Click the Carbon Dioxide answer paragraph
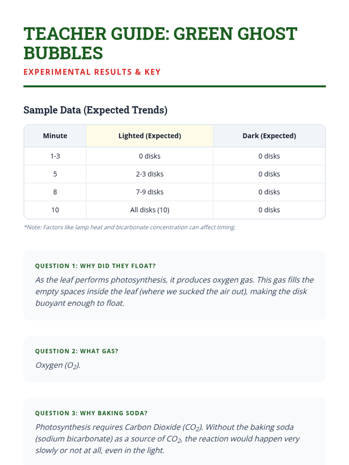Viewport: 349px width, 465px height. point(167,439)
